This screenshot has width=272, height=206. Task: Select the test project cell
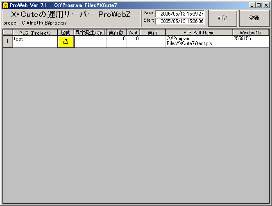pos(35,41)
